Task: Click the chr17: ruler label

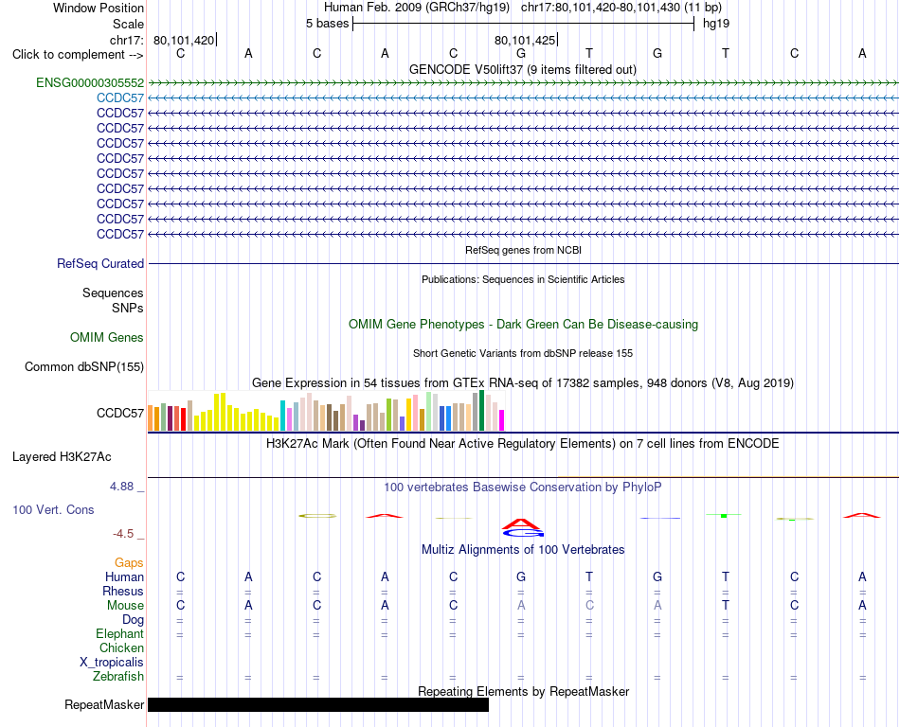Action: click(x=127, y=40)
